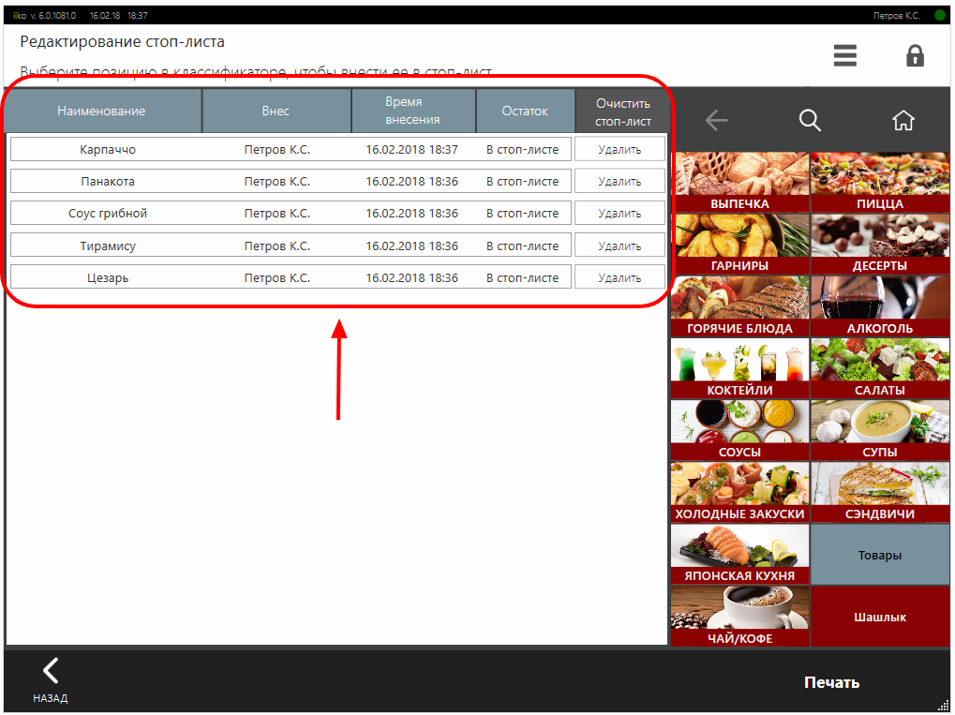Click the iiko version text in top bar
The image size is (955, 715).
[44, 15]
